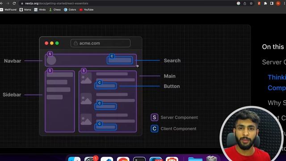The height and width of the screenshot is (161, 286).
Task: Open the blue folder in the Dock
Action: tap(195, 159)
